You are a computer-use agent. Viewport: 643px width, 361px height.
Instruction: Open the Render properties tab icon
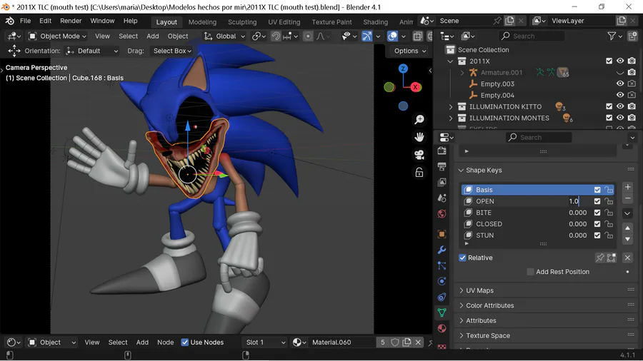442,151
